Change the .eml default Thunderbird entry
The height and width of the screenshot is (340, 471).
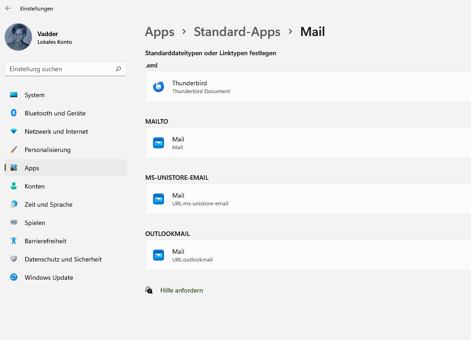click(x=308, y=87)
